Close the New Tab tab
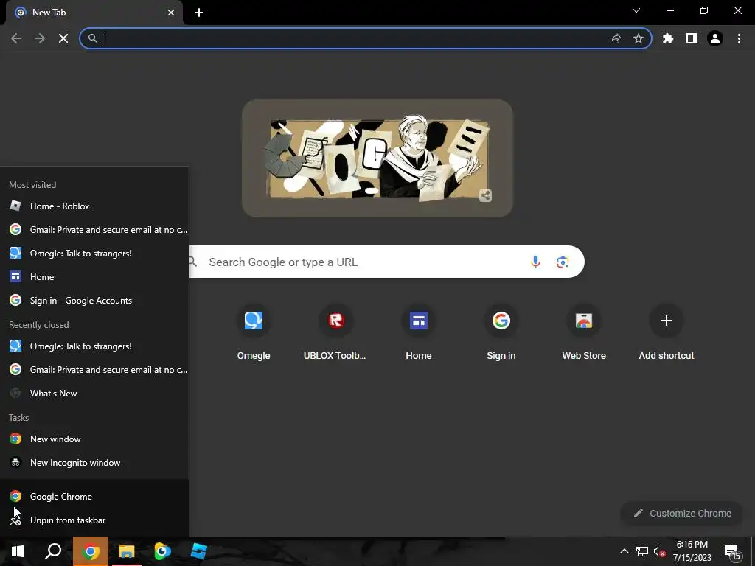This screenshot has height=566, width=755. pyautogui.click(x=171, y=13)
